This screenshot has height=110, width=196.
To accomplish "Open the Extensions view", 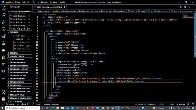I will pyautogui.click(x=3, y=36).
